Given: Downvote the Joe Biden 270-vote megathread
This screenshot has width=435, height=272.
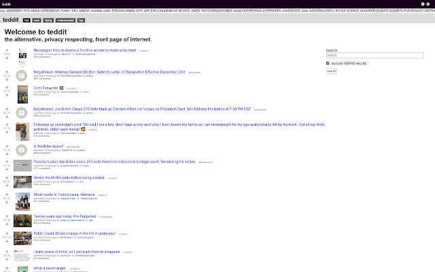Looking at the screenshot, I should (7, 116).
